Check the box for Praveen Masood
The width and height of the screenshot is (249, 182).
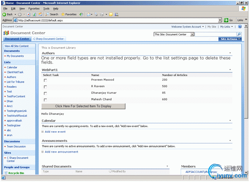tap(45, 80)
